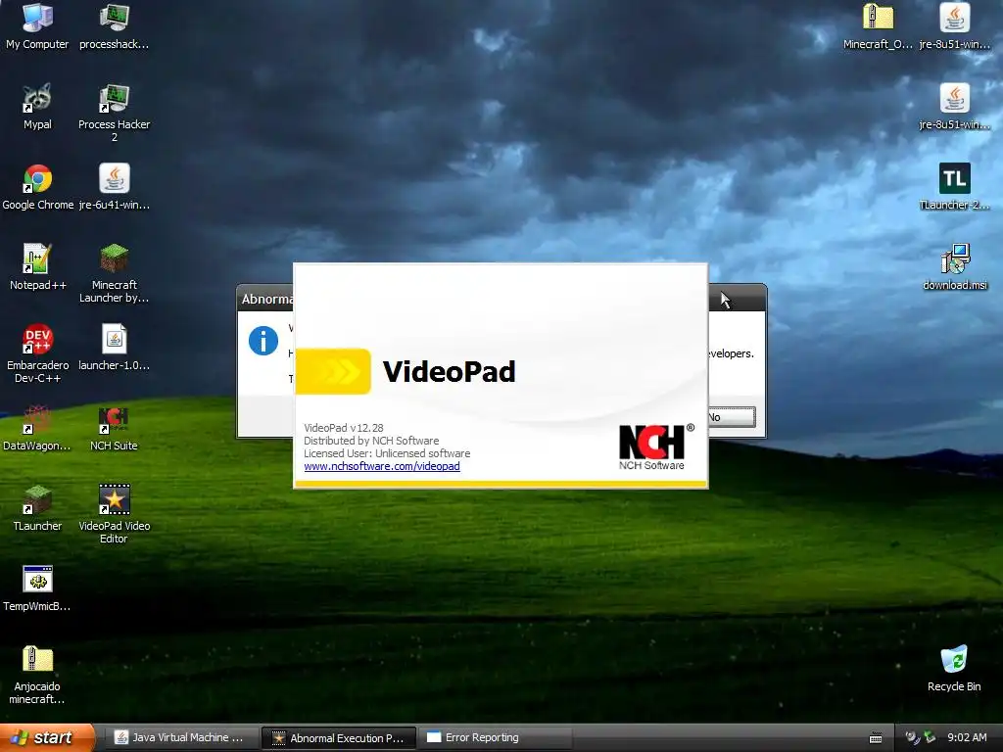
Task: Click the yellow VideoPad arrow logo
Action: click(333, 371)
